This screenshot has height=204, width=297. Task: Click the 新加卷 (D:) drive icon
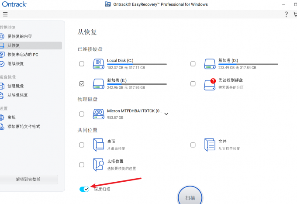[x=210, y=64]
